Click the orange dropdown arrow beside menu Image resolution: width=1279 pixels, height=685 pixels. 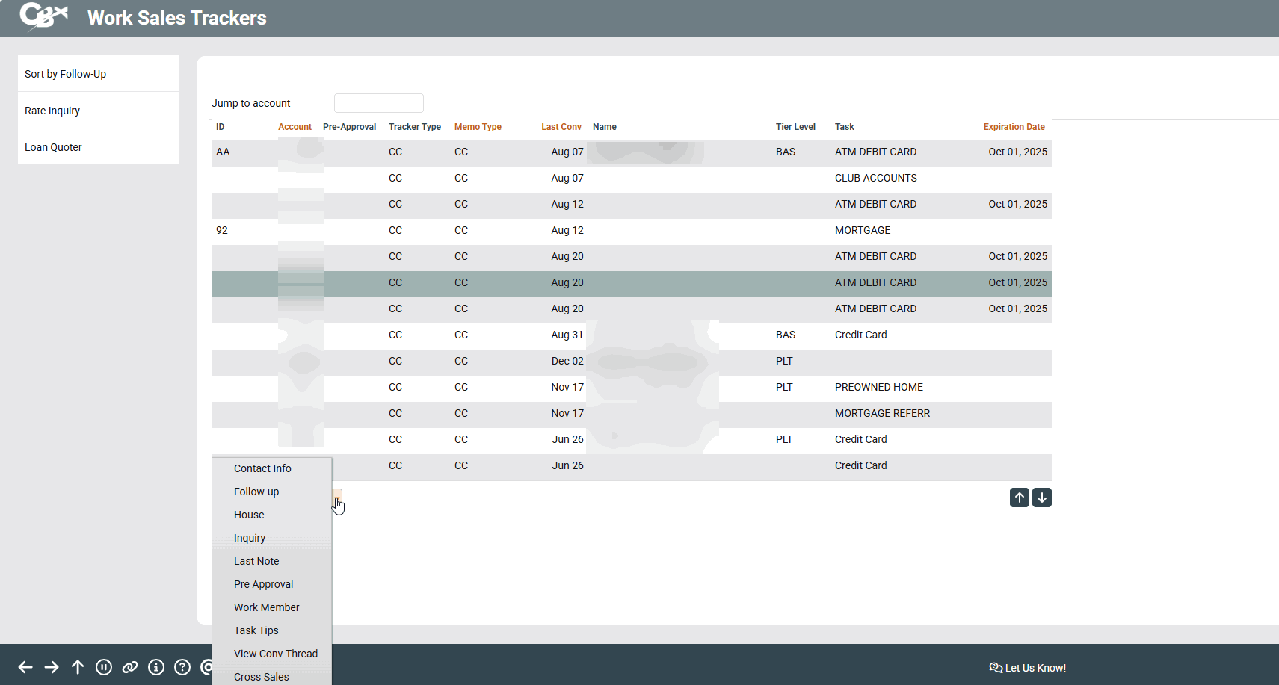[337, 498]
